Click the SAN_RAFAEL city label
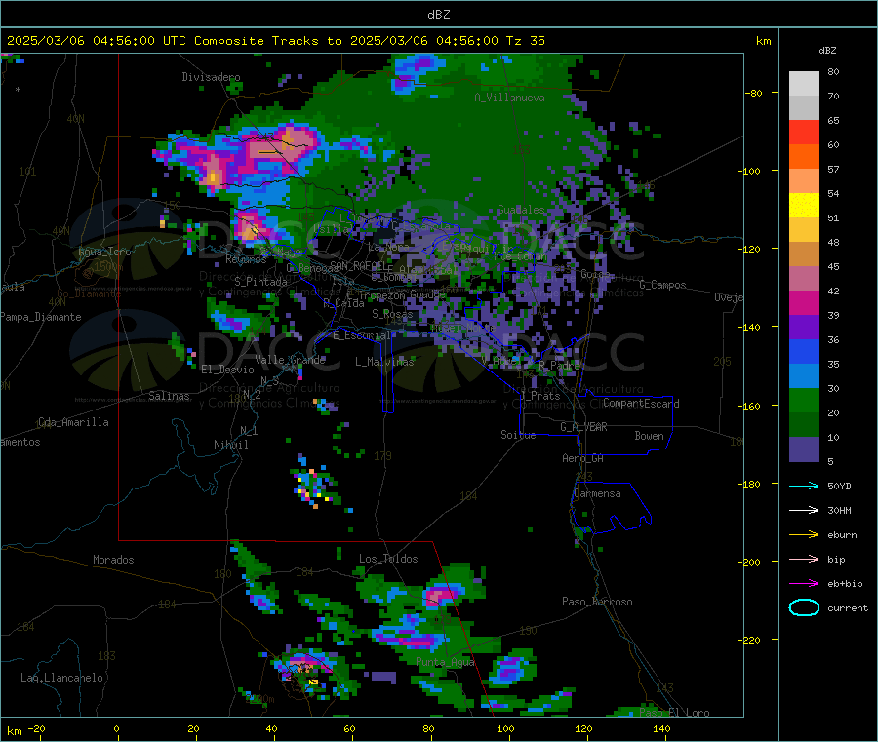Screen dimensions: 878x742 click(x=361, y=265)
